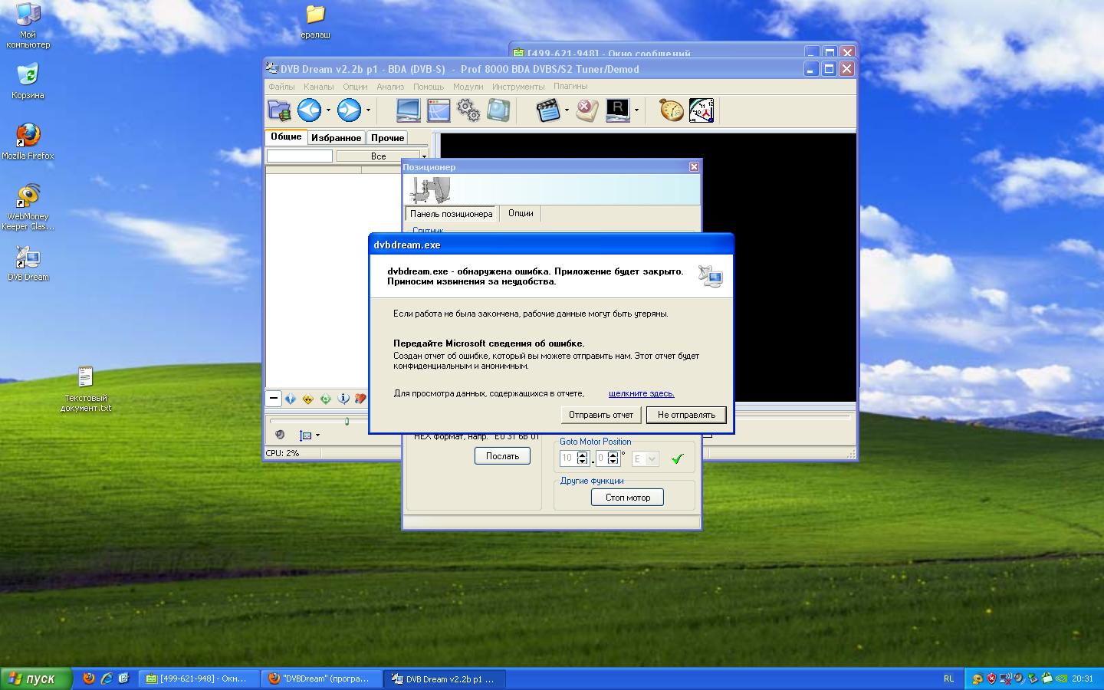This screenshot has width=1104, height=690.
Task: Open the Инструменты menu
Action: [518, 87]
